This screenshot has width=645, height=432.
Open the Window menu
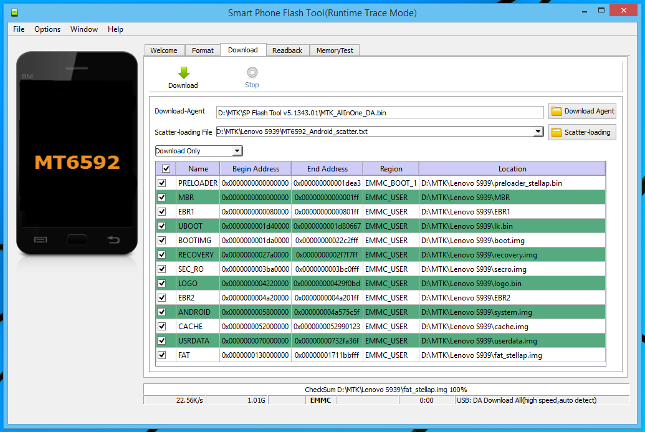coord(84,29)
